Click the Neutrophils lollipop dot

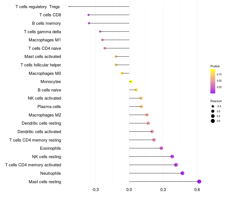182,173
